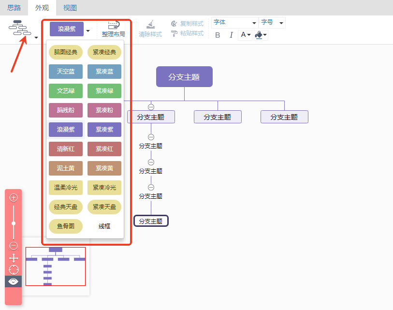Click the zoom slider handle
This screenshot has width=393, height=310.
[14, 223]
